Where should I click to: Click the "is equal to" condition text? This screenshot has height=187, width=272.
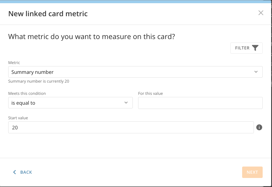(x=23, y=103)
